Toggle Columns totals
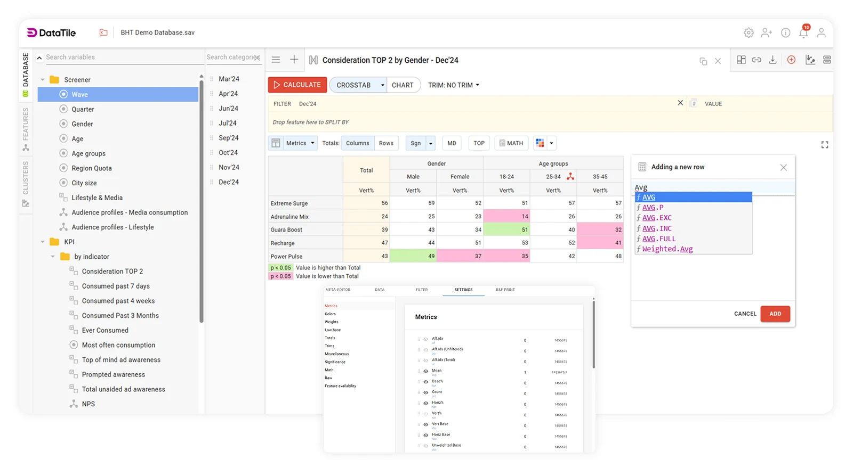The image size is (853, 476). point(357,143)
